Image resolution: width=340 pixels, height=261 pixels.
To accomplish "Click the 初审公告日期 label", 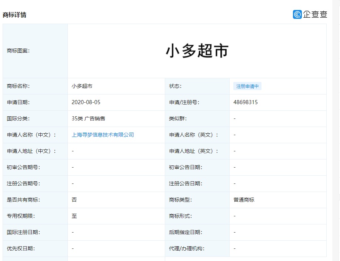I will tap(186, 167).
